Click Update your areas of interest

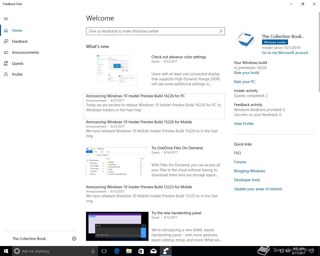258,189
